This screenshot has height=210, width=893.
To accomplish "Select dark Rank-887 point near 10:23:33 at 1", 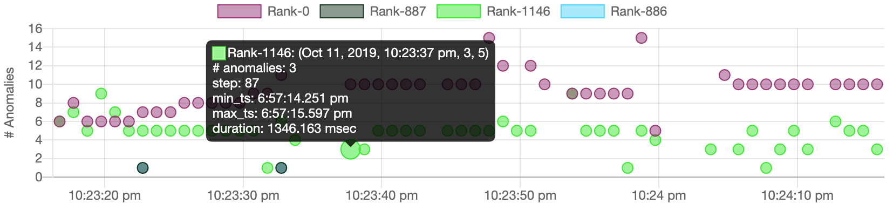I will 281,168.
